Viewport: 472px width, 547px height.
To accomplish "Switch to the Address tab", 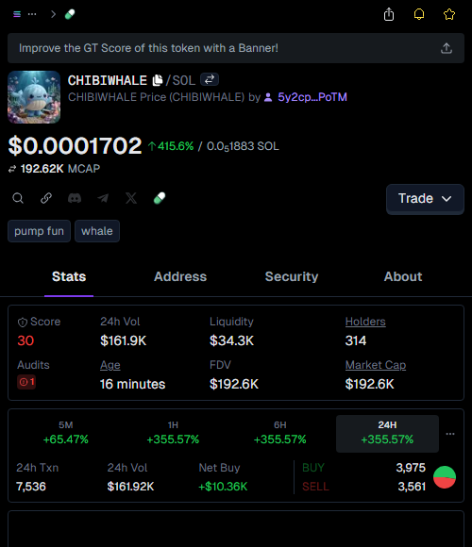I will click(180, 276).
